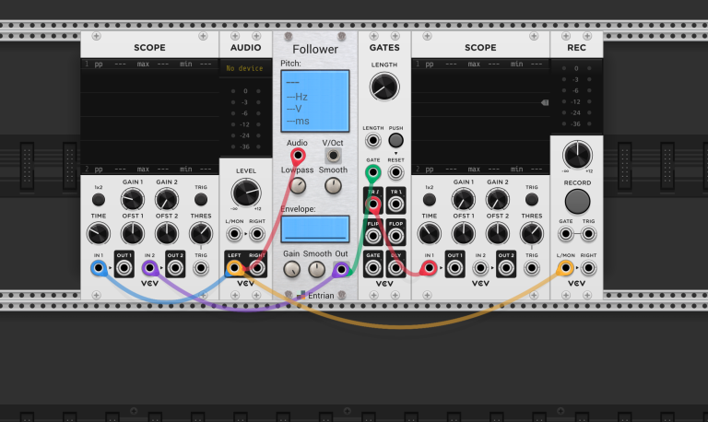Click the GATE port on the REC module
Image resolution: width=708 pixels, height=422 pixels.
(x=566, y=234)
